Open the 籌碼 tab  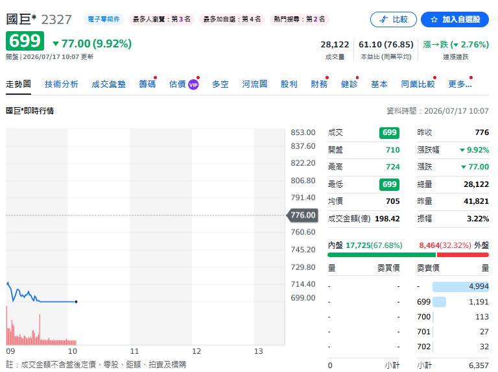(x=147, y=84)
